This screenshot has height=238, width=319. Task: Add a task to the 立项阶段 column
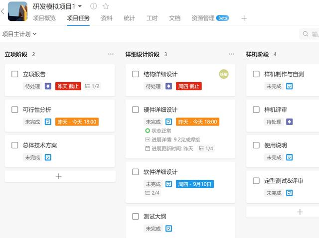click(59, 176)
